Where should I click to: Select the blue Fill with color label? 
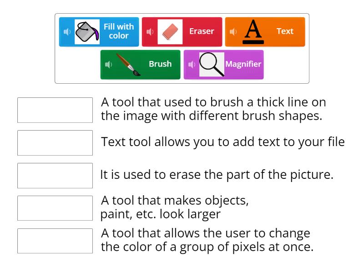coord(118,32)
